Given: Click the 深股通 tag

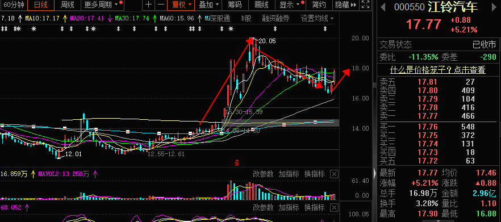Looking at the screenshot, I should click(x=220, y=19).
